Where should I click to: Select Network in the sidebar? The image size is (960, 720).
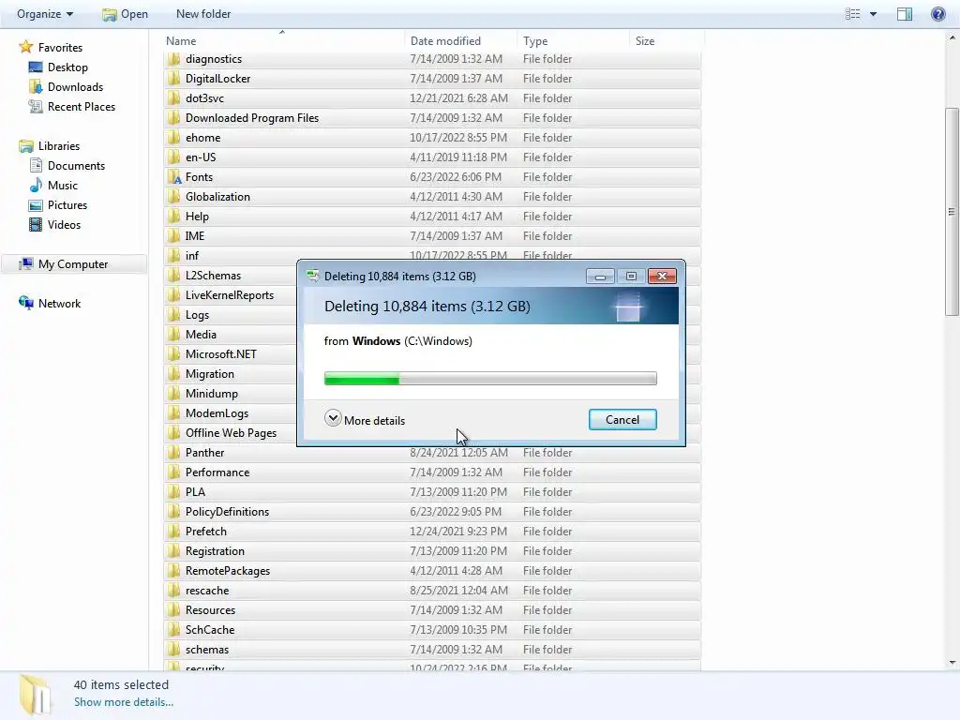[59, 303]
